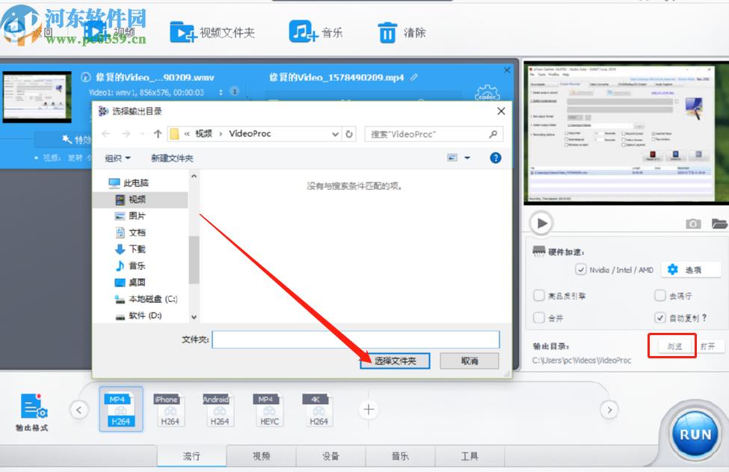Clear the file list
The height and width of the screenshot is (472, 729).
pyautogui.click(x=402, y=33)
